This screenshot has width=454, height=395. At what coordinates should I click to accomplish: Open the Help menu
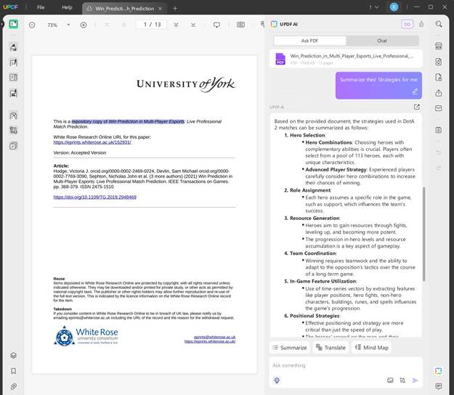point(67,7)
